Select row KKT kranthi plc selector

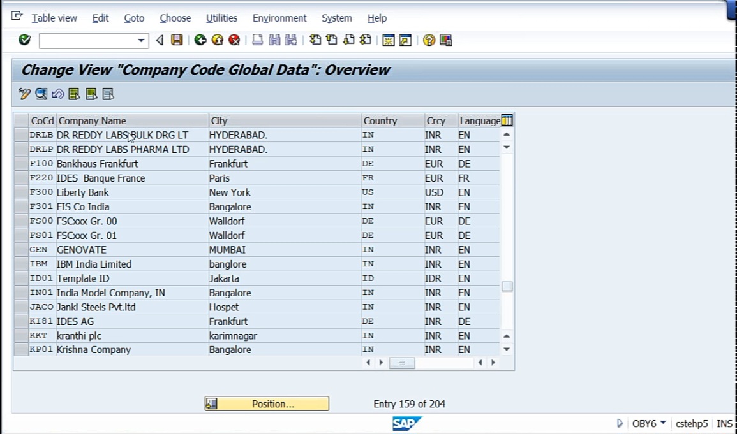click(x=21, y=336)
